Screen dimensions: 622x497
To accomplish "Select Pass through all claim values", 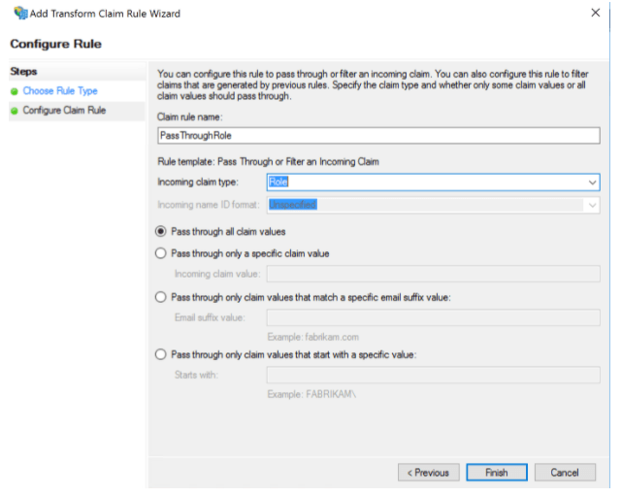I will coord(161,231).
